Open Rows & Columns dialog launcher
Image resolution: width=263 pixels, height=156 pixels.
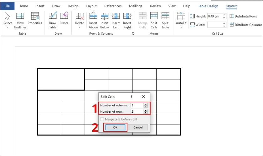[133, 34]
